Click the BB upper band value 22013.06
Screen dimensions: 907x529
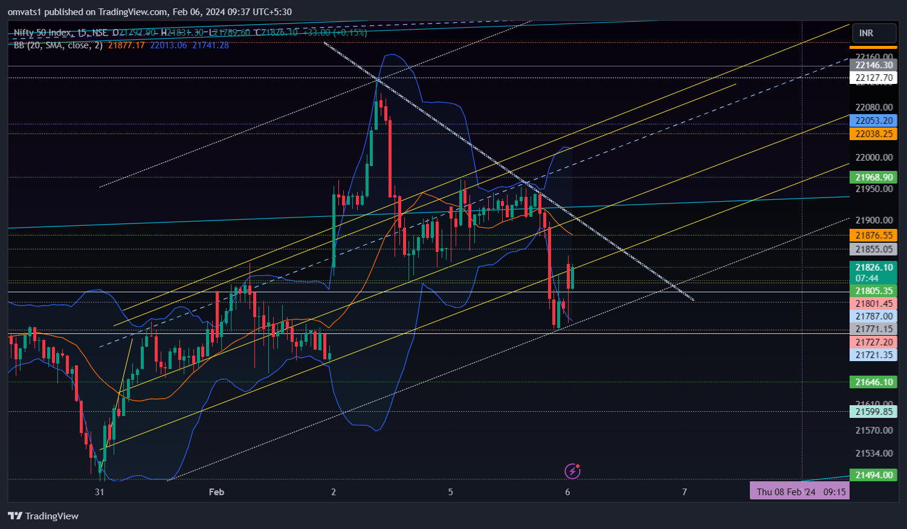[x=169, y=45]
